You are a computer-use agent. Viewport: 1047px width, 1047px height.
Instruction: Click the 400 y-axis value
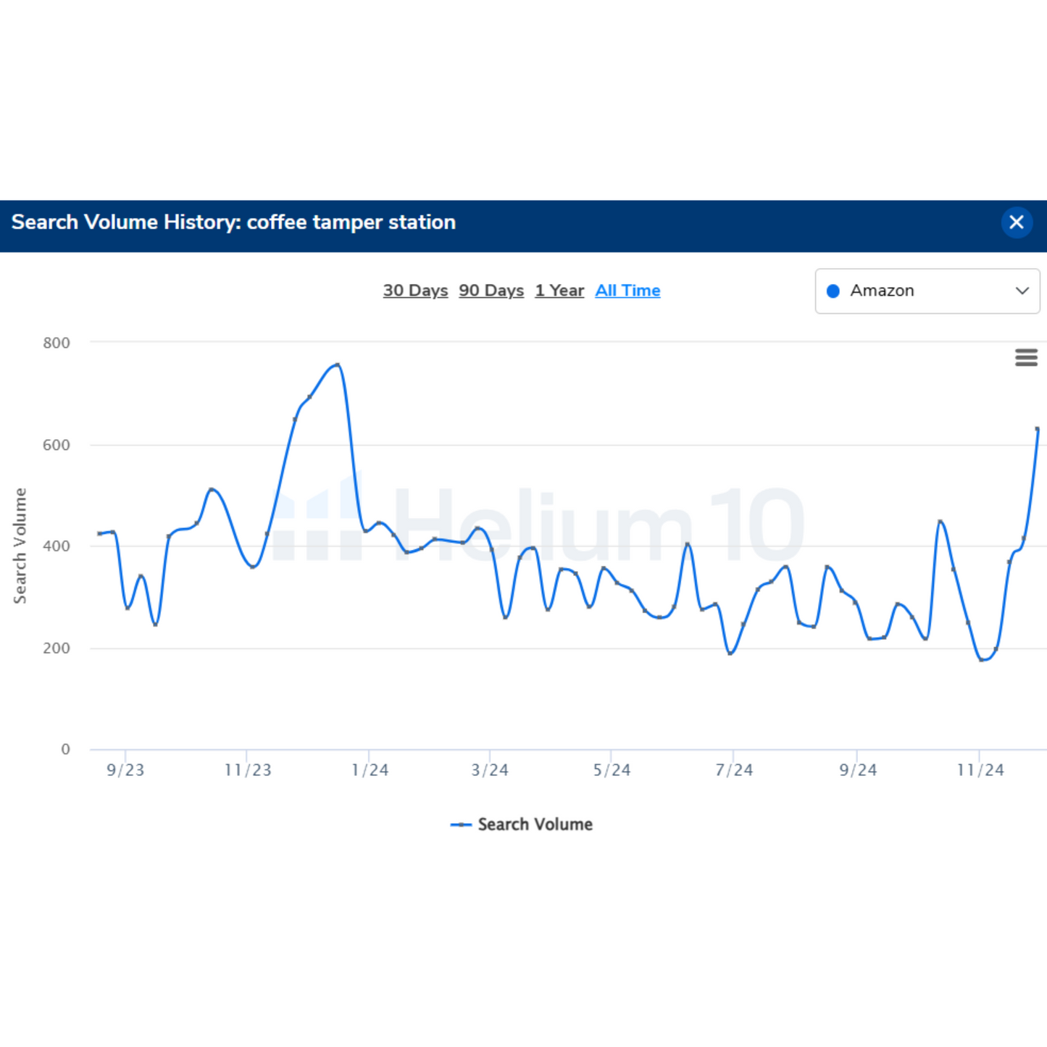(x=57, y=546)
